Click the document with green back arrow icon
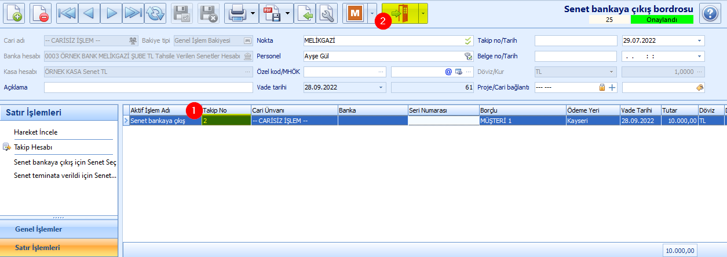Viewport: 727px width, 257px height. (x=305, y=13)
